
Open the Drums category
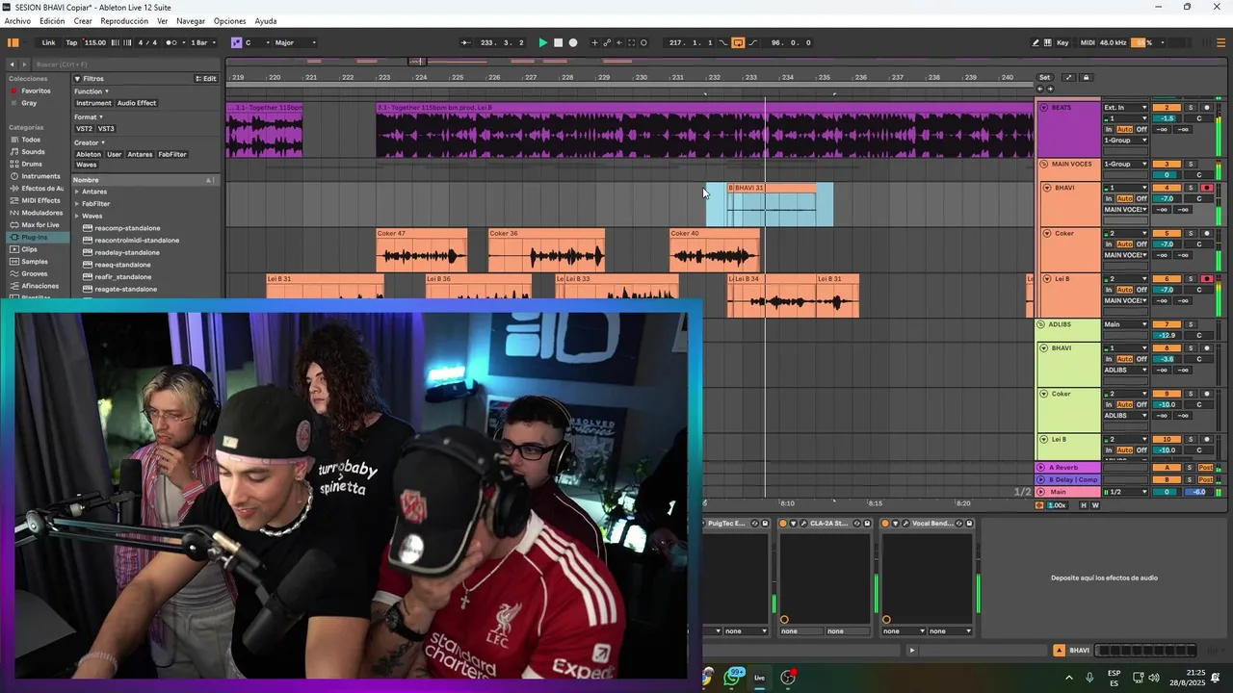[x=32, y=164]
